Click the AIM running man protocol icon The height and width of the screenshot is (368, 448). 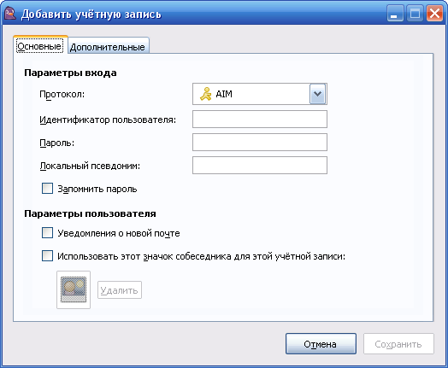coord(206,94)
